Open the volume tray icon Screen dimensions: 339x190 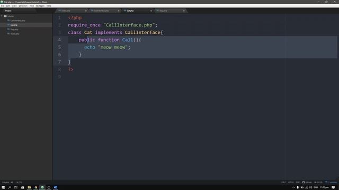[311, 188]
